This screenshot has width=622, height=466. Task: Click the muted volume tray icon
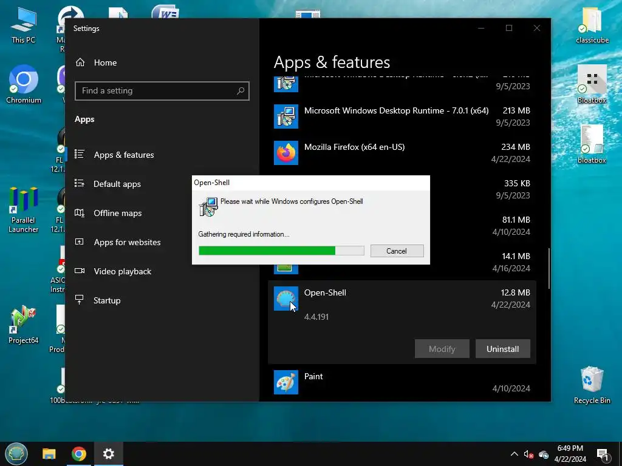528,454
